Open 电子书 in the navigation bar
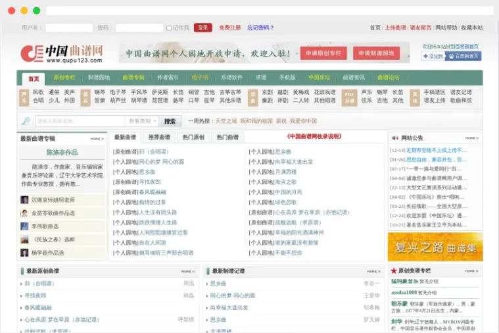The image size is (499, 333). click(x=200, y=78)
